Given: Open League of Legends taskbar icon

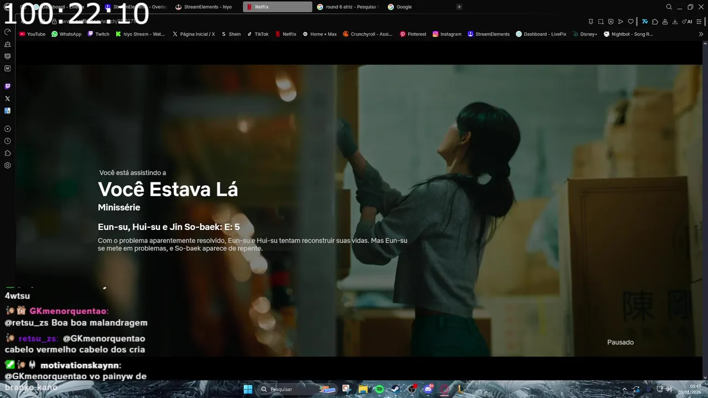Looking at the screenshot, I should [460, 389].
